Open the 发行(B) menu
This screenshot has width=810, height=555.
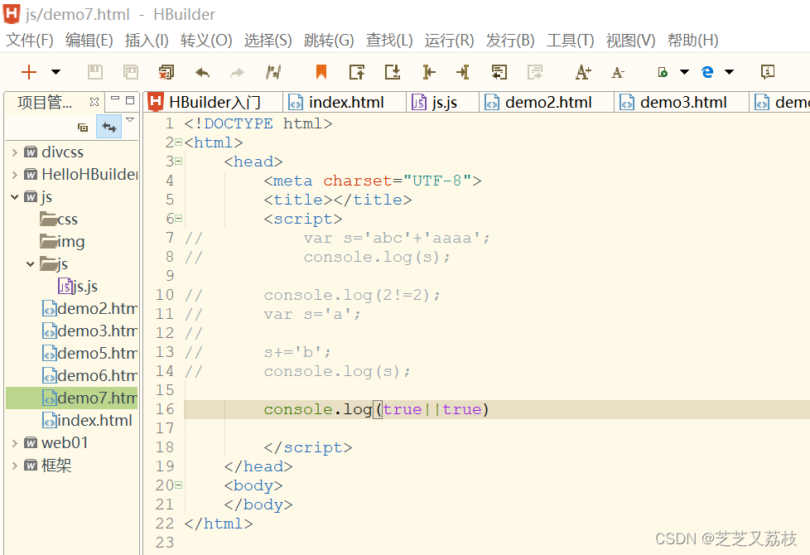coord(510,41)
